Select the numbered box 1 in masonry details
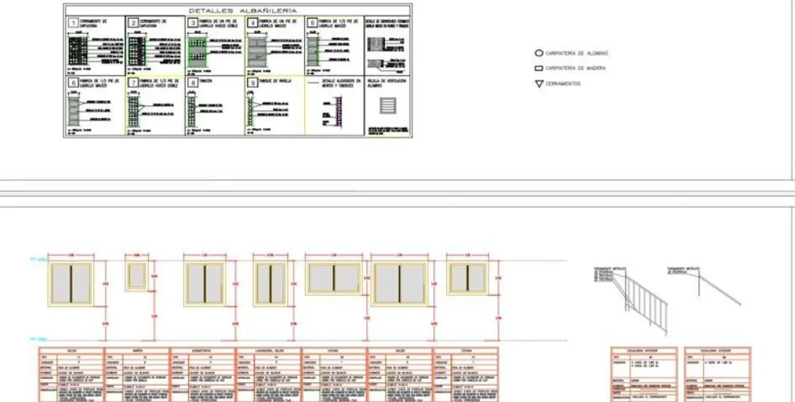The height and width of the screenshot is (402, 795). coord(72,24)
